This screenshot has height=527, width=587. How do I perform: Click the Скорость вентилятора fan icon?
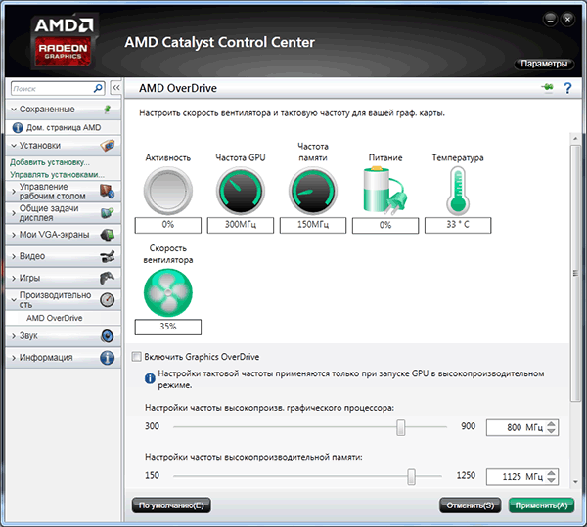[168, 292]
